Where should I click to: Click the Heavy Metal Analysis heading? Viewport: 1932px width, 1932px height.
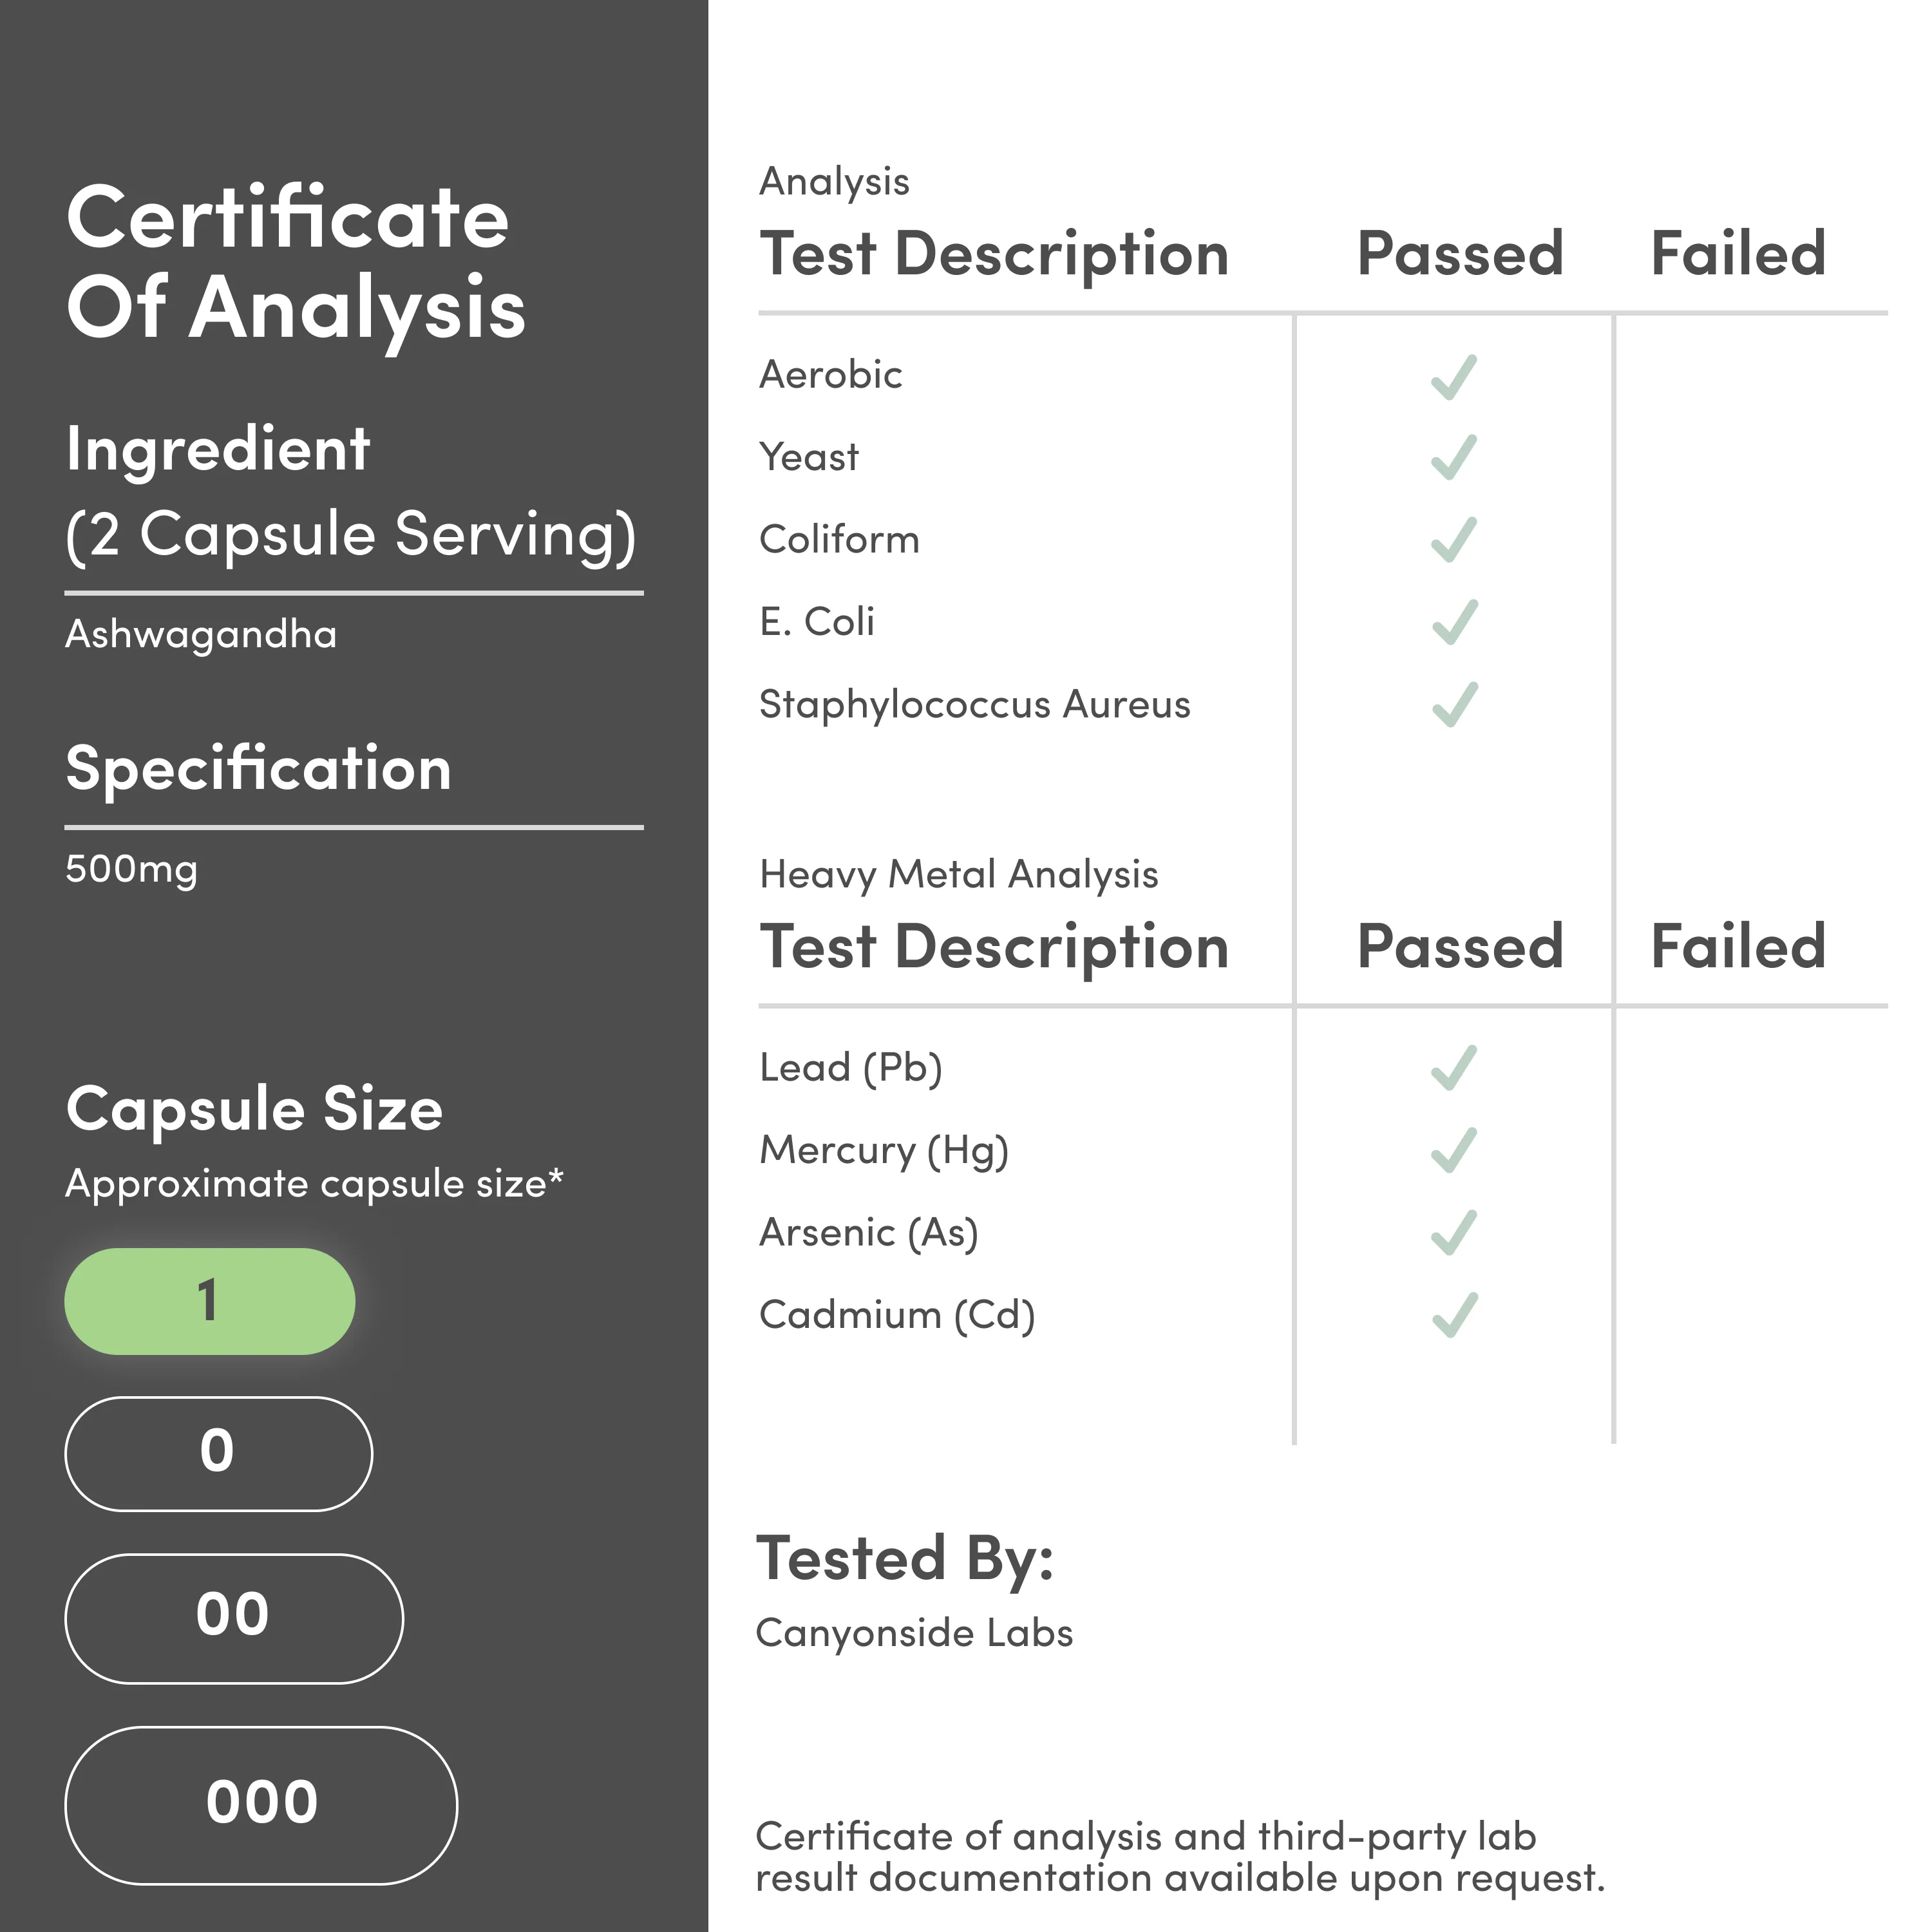[958, 874]
